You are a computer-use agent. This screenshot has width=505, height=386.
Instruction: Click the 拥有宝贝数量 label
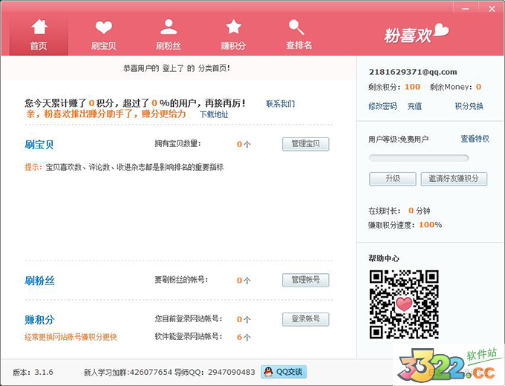pyautogui.click(x=177, y=143)
